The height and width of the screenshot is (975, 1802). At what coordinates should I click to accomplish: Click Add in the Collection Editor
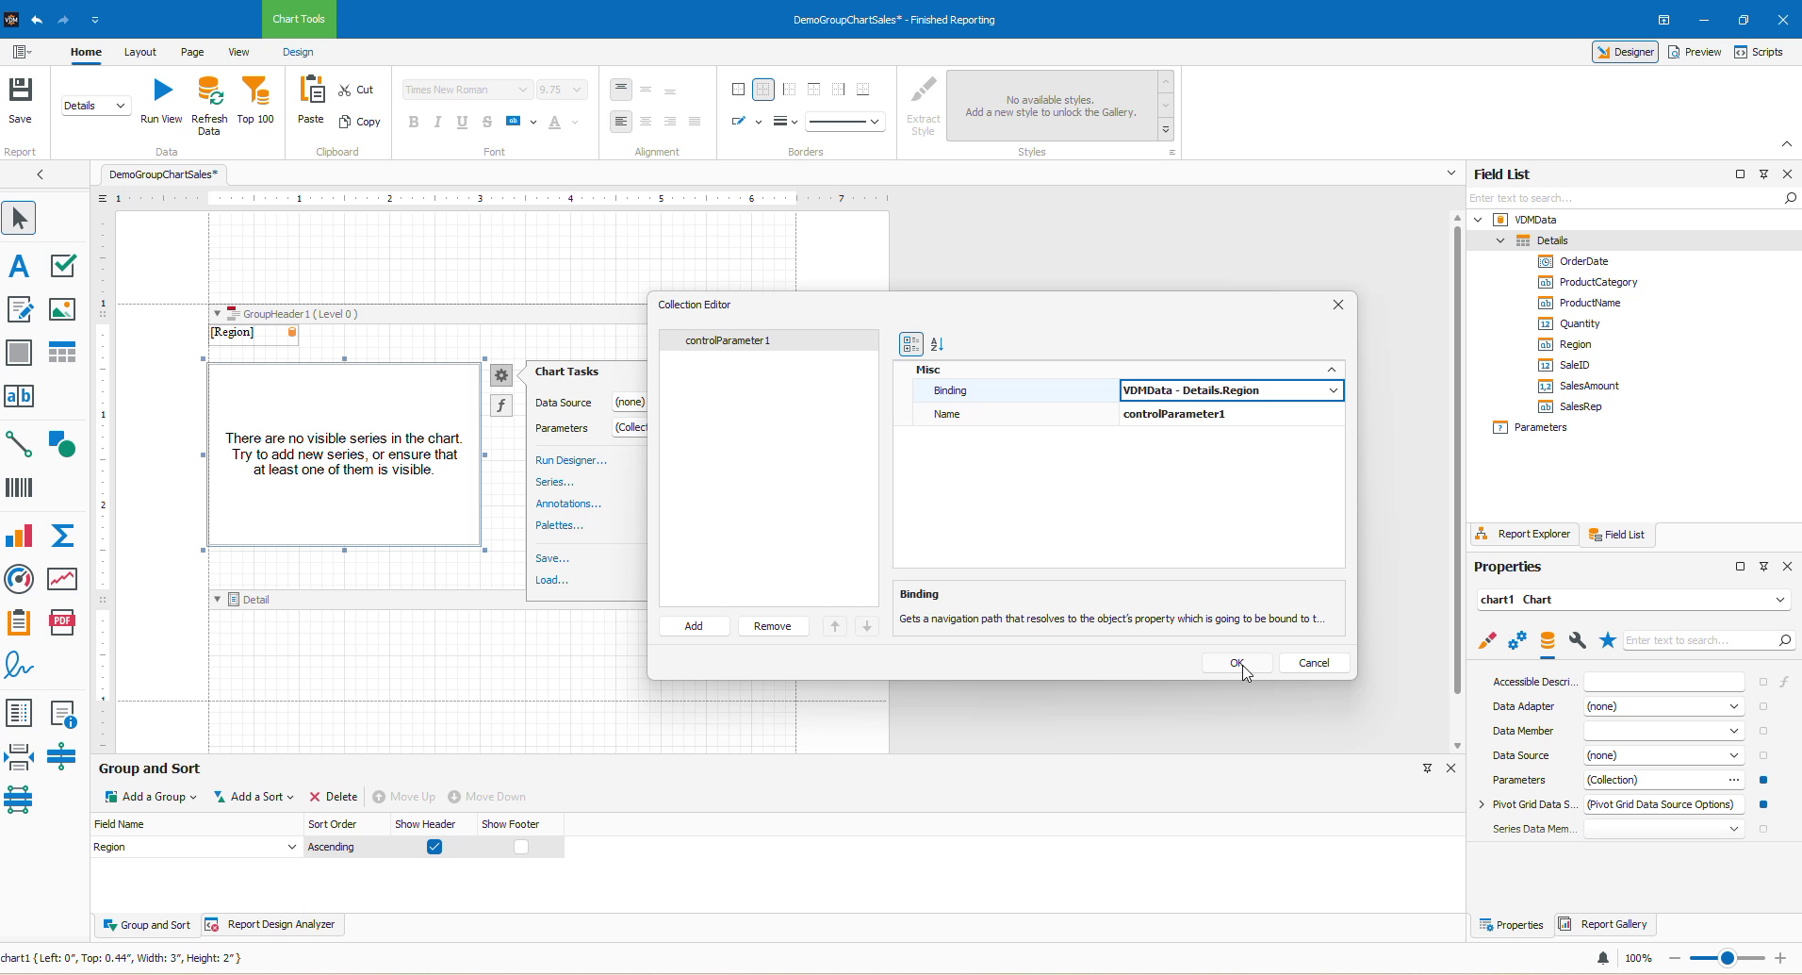[694, 626]
